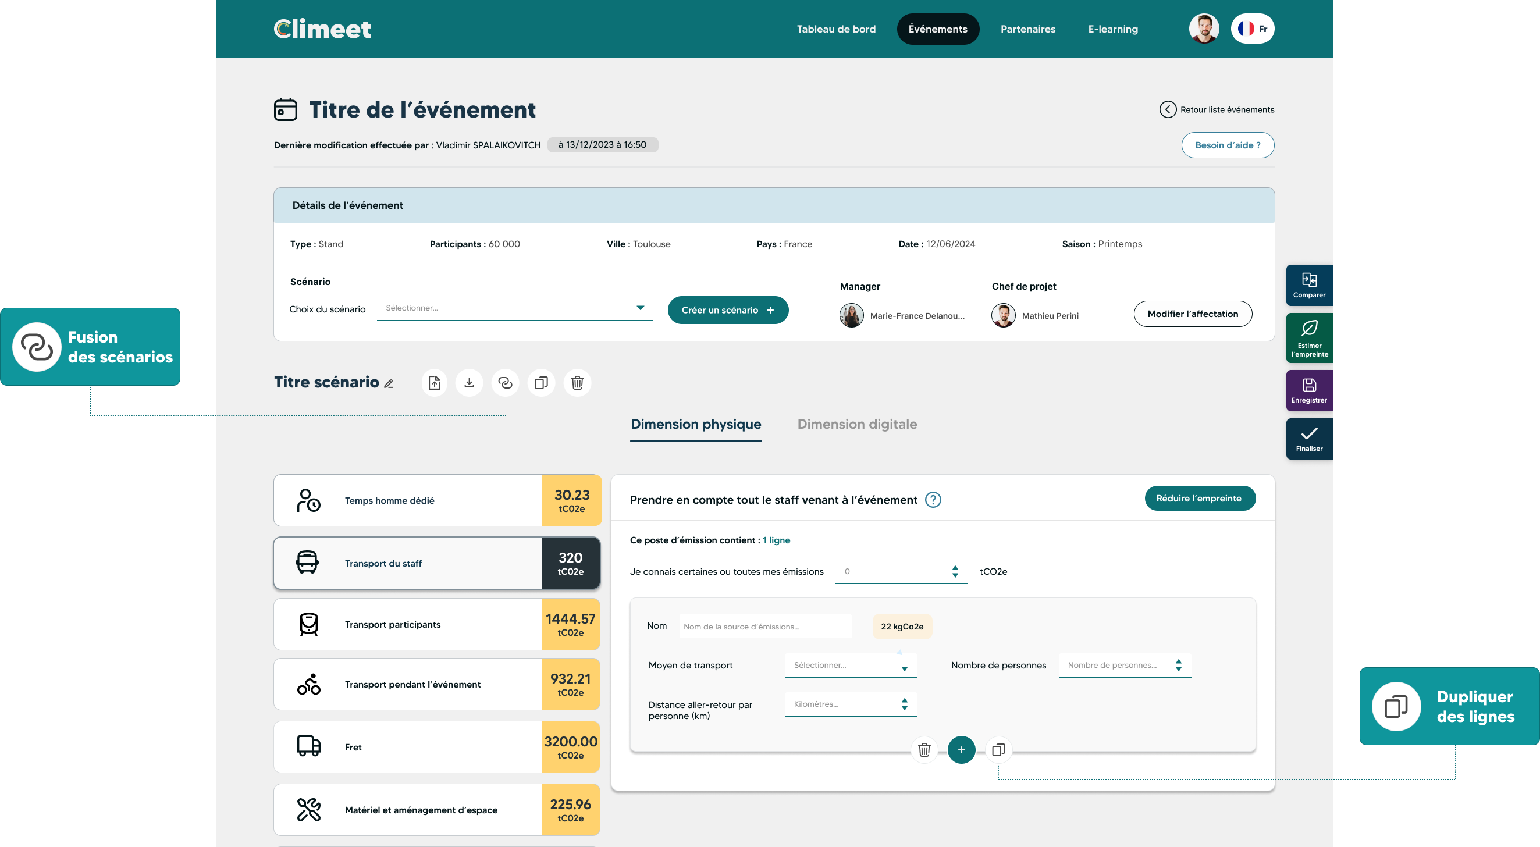
Task: Select Transport participants category
Action: point(437,624)
